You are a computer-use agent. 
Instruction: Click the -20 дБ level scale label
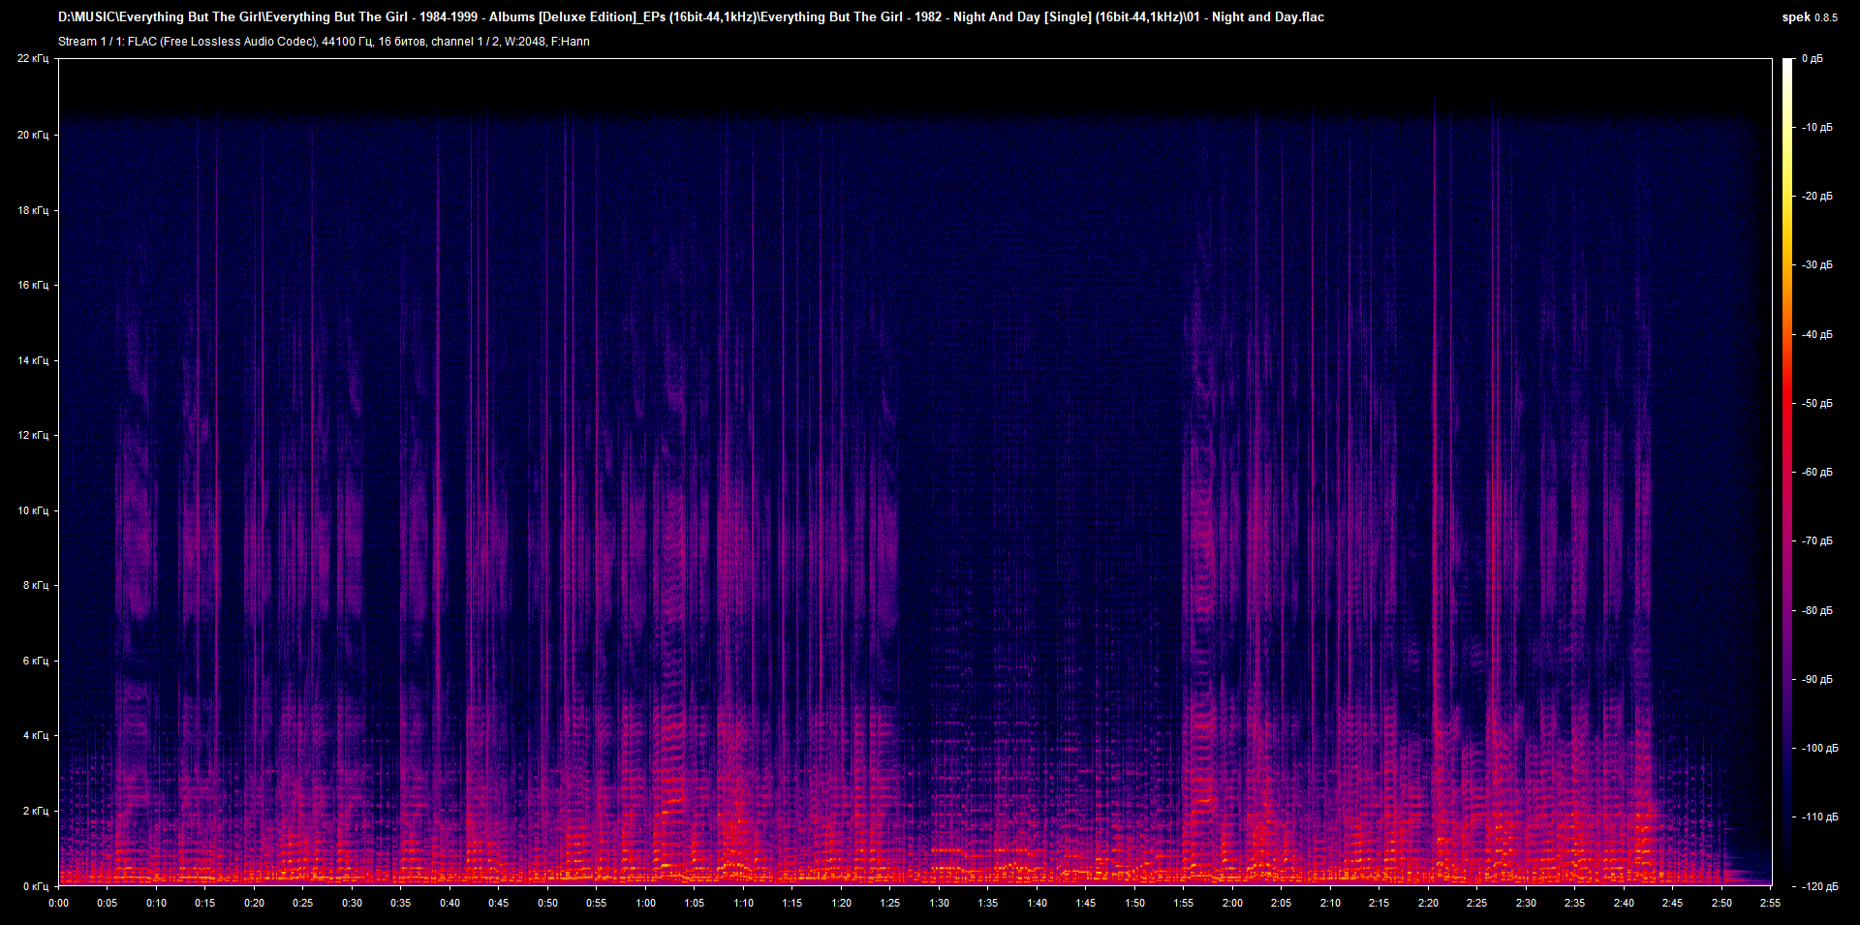pyautogui.click(x=1816, y=197)
